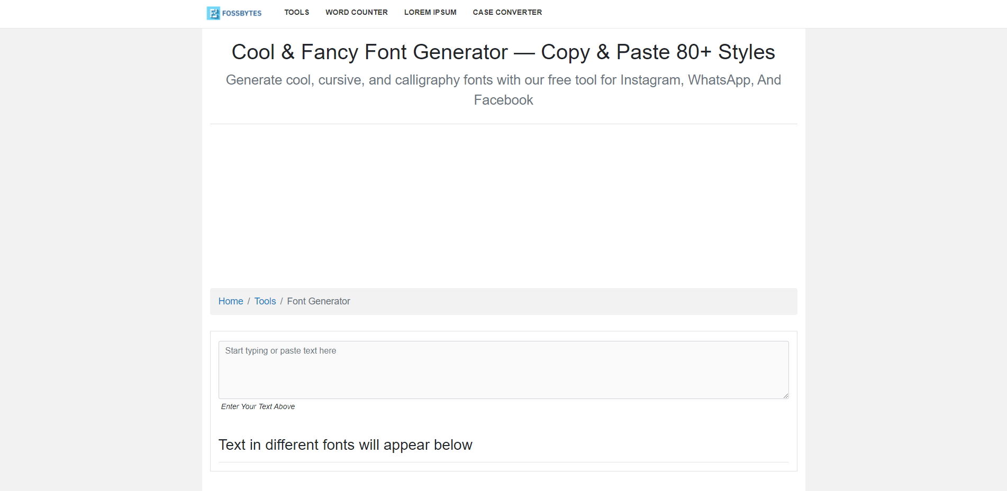The width and height of the screenshot is (1007, 491).
Task: Click the textarea resize grip
Action: pos(785,396)
